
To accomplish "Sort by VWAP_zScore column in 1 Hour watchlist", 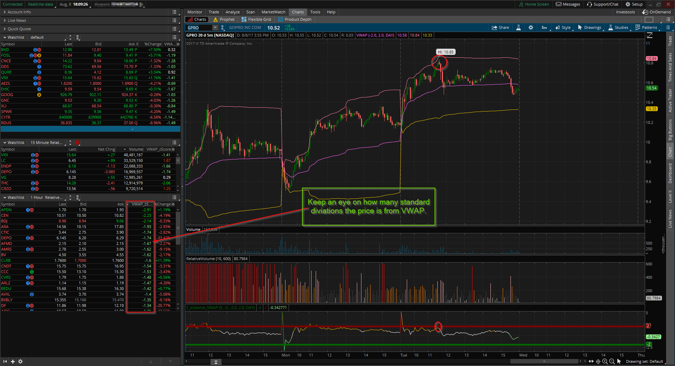I will (141, 204).
